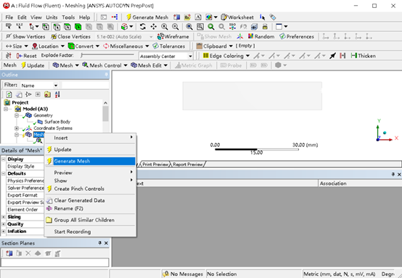Click the ISO view icon
Screen dimensions: 402x278
coord(232,27)
